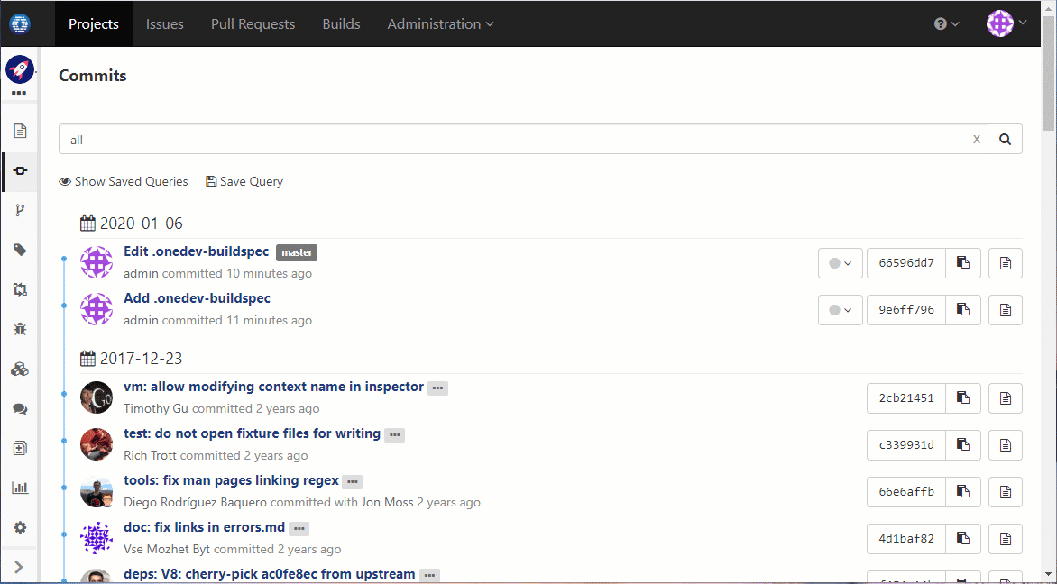
Task: Open 'vm: allow modifying context name in inspector' commit
Action: pyautogui.click(x=273, y=387)
